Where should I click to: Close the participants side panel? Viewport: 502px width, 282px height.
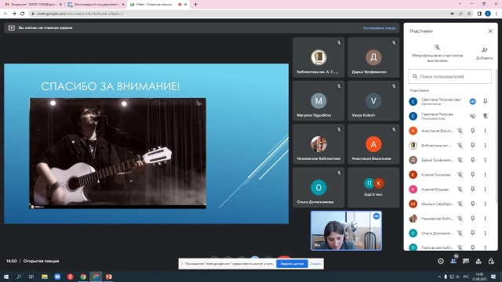pos(490,31)
